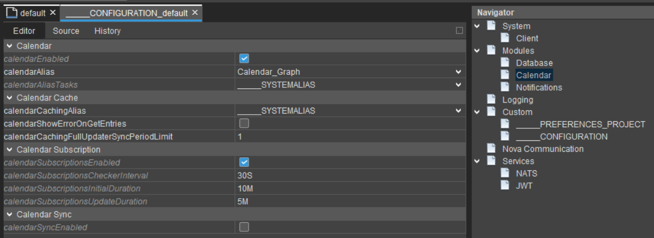Click the maximize editor icon at top right

tap(459, 31)
